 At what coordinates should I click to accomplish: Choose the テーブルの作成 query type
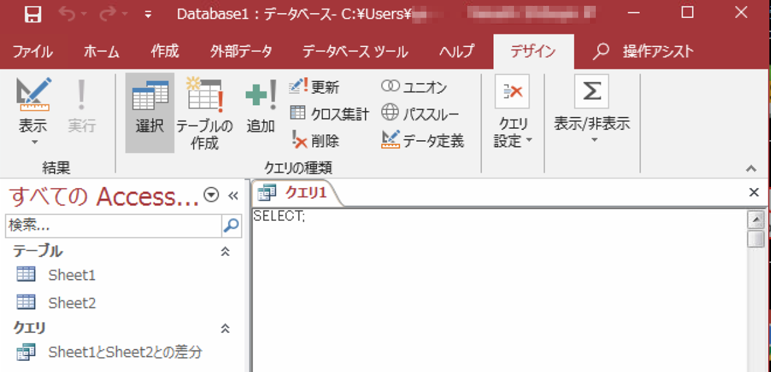205,114
